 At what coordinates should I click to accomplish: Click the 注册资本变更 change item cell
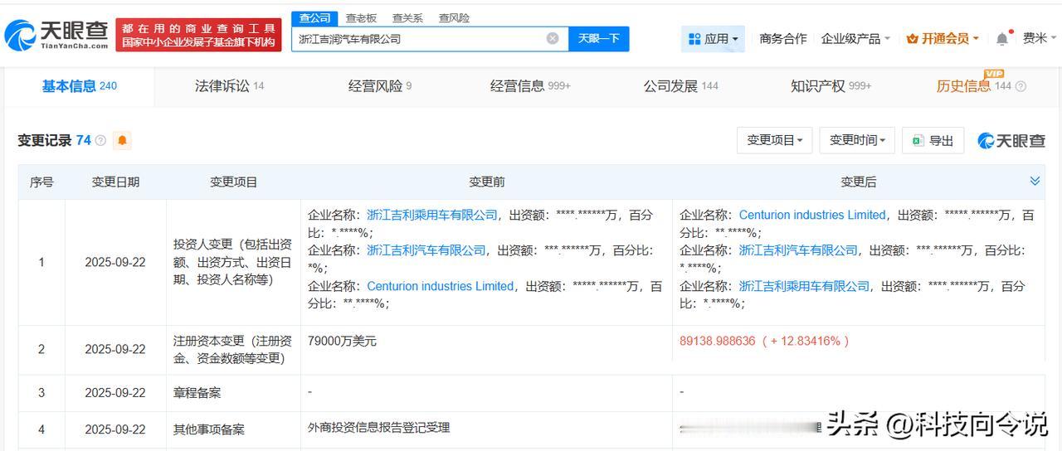[233, 349]
